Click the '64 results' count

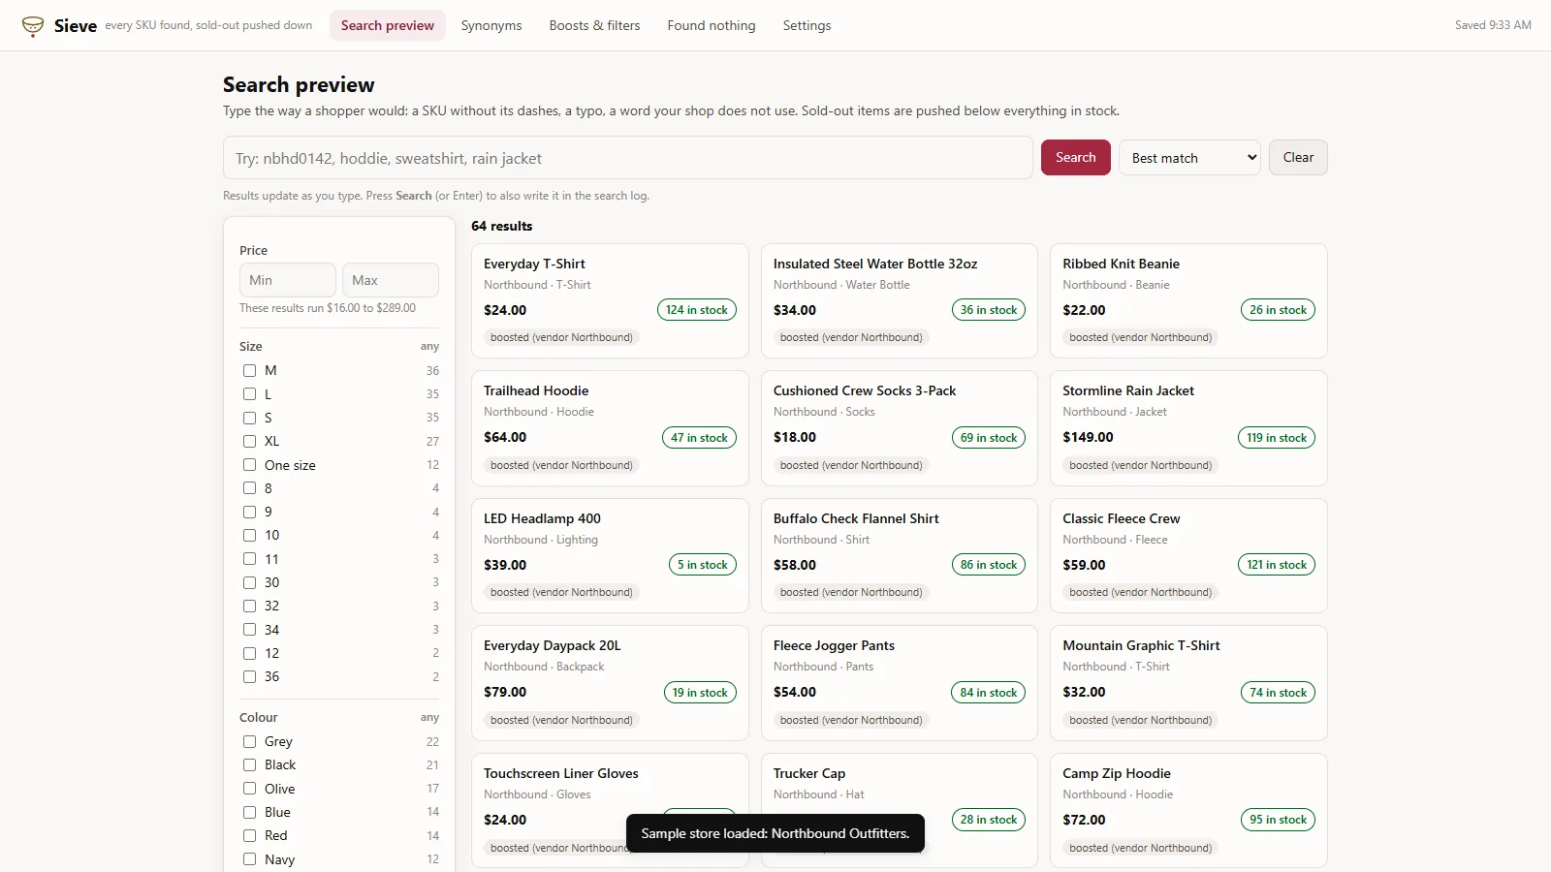tap(502, 226)
